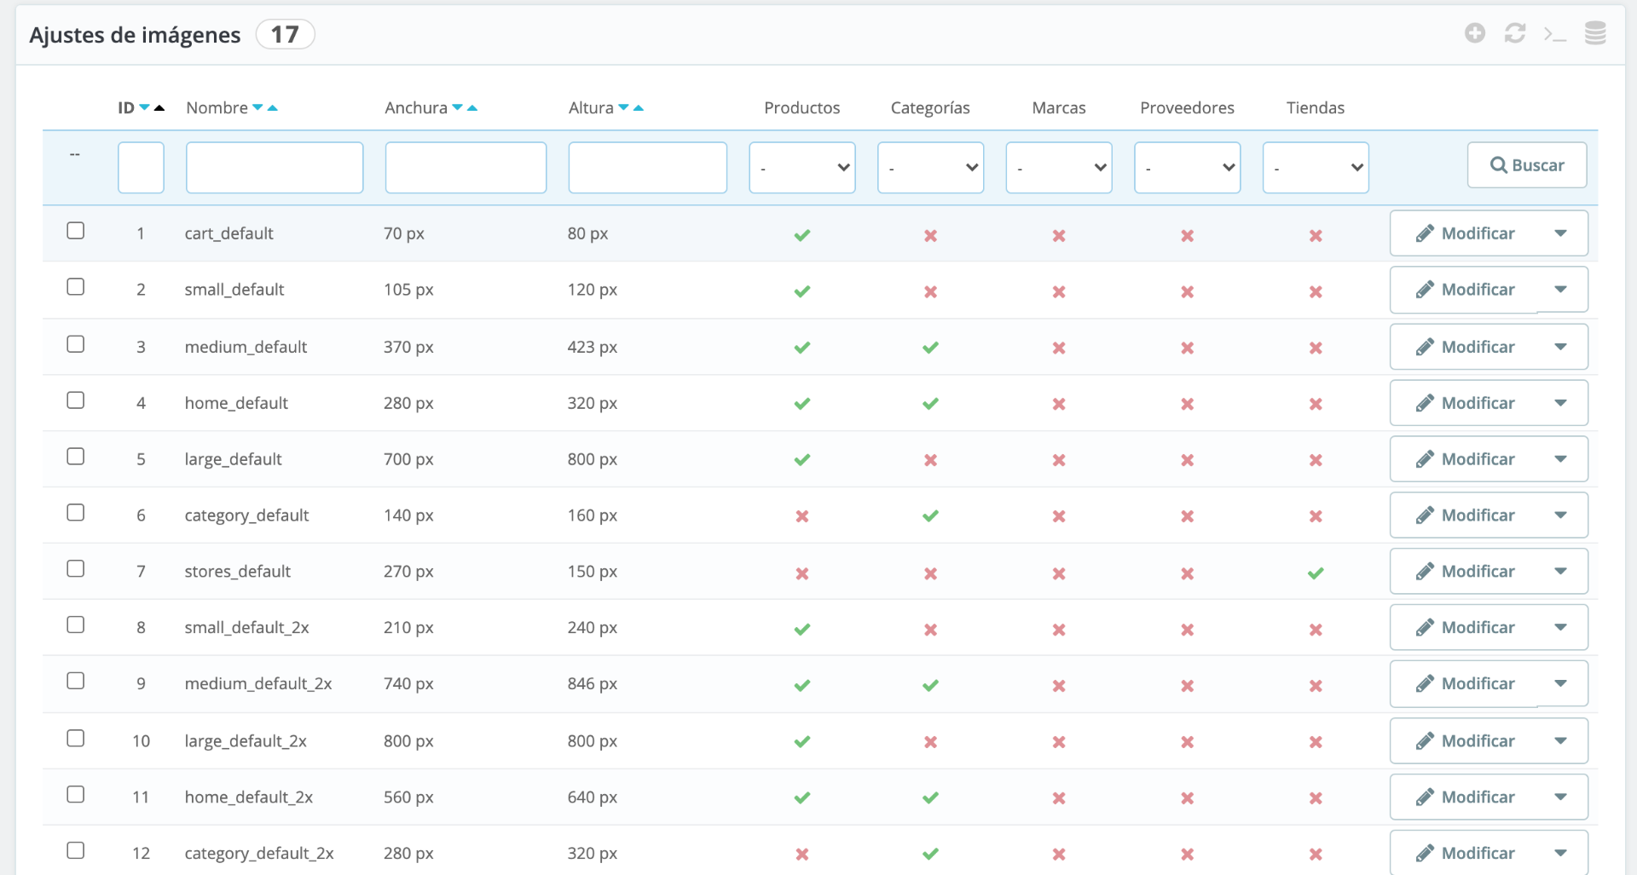The width and height of the screenshot is (1637, 875).
Task: Select the cart_default row checkbox
Action: (76, 231)
